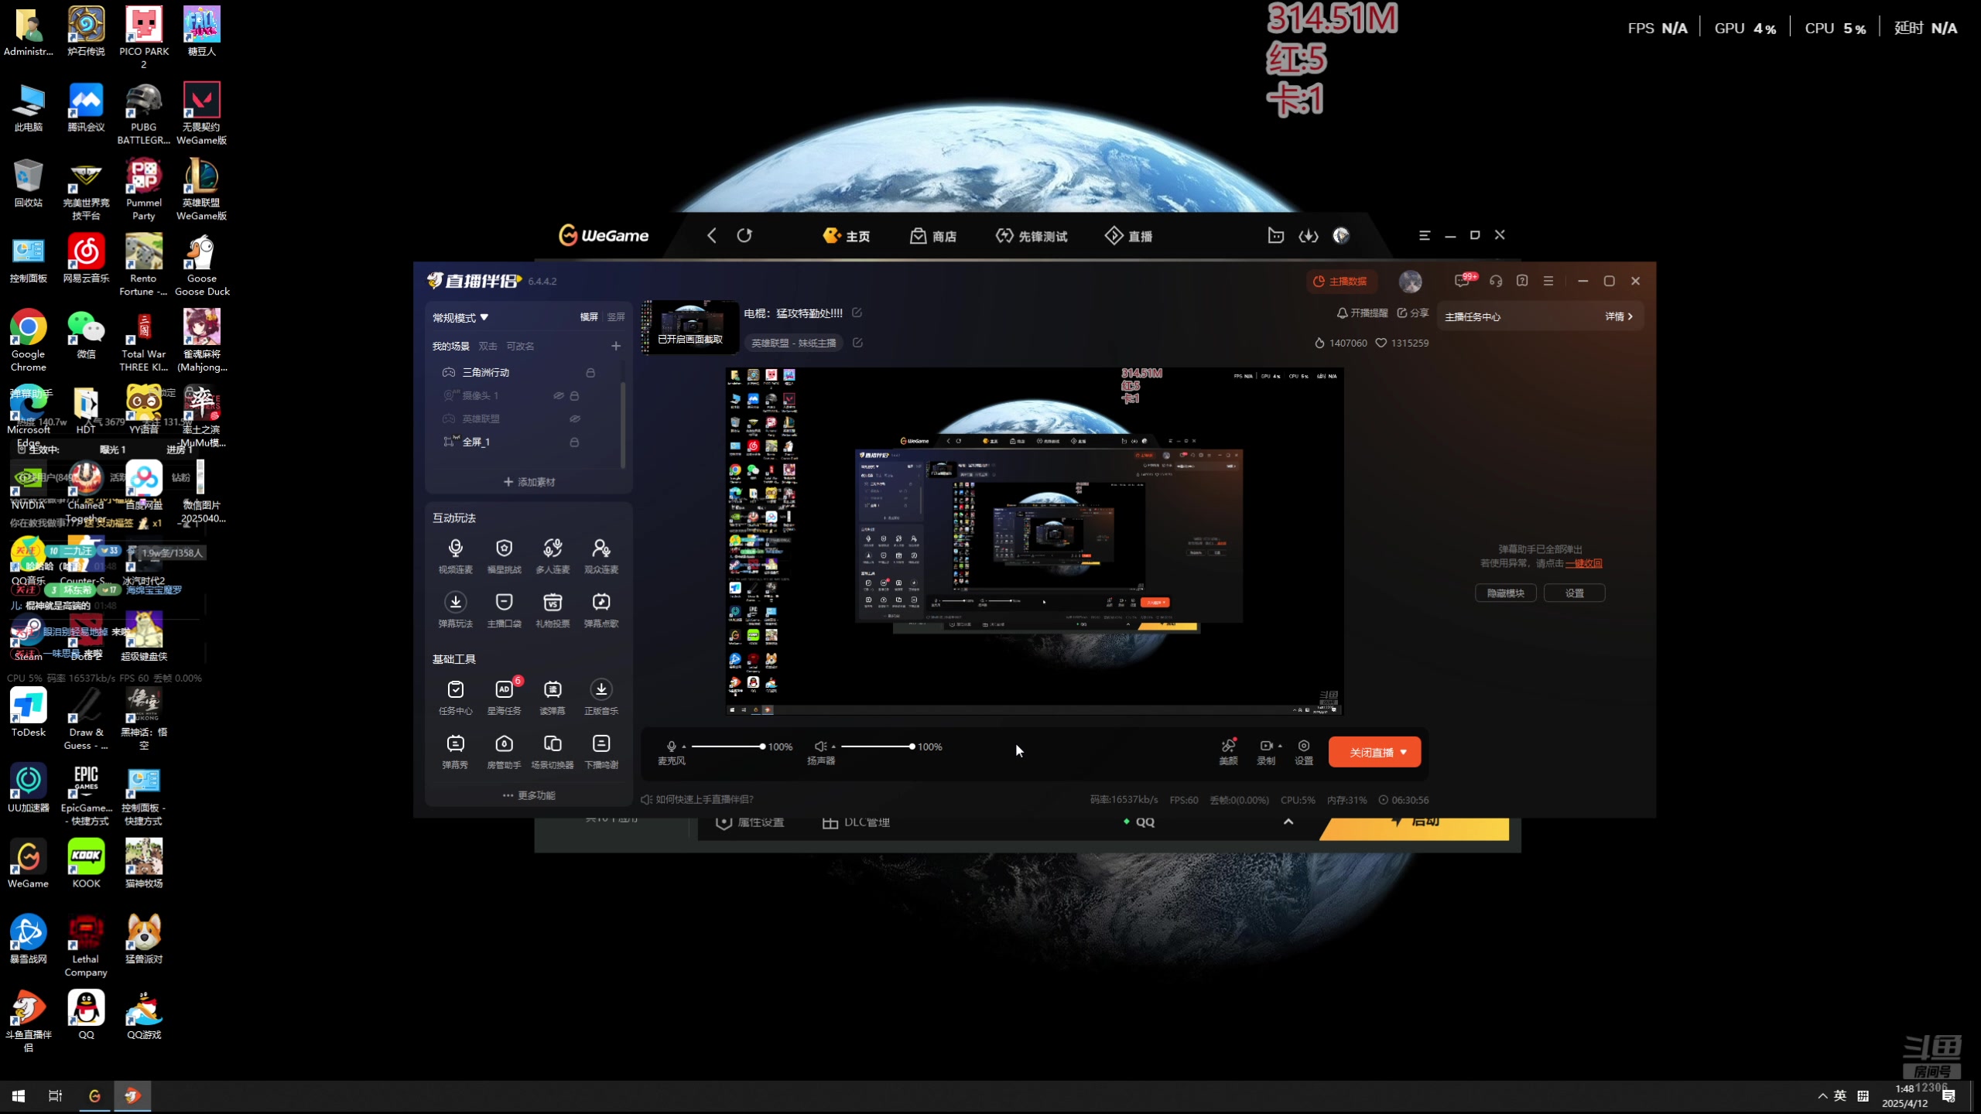Toggle lock on 摄像头 1 source
This screenshot has height=1114, width=1981.
click(x=574, y=395)
